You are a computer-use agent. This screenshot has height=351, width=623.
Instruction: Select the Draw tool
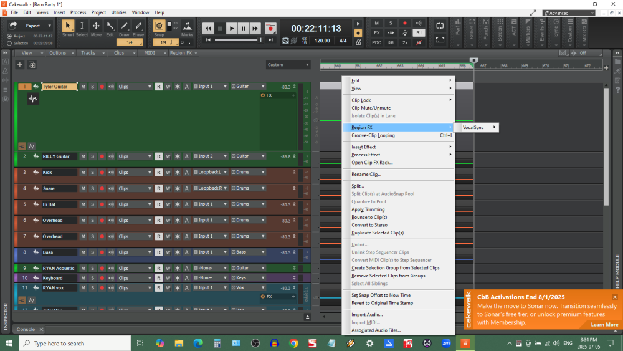point(124,26)
